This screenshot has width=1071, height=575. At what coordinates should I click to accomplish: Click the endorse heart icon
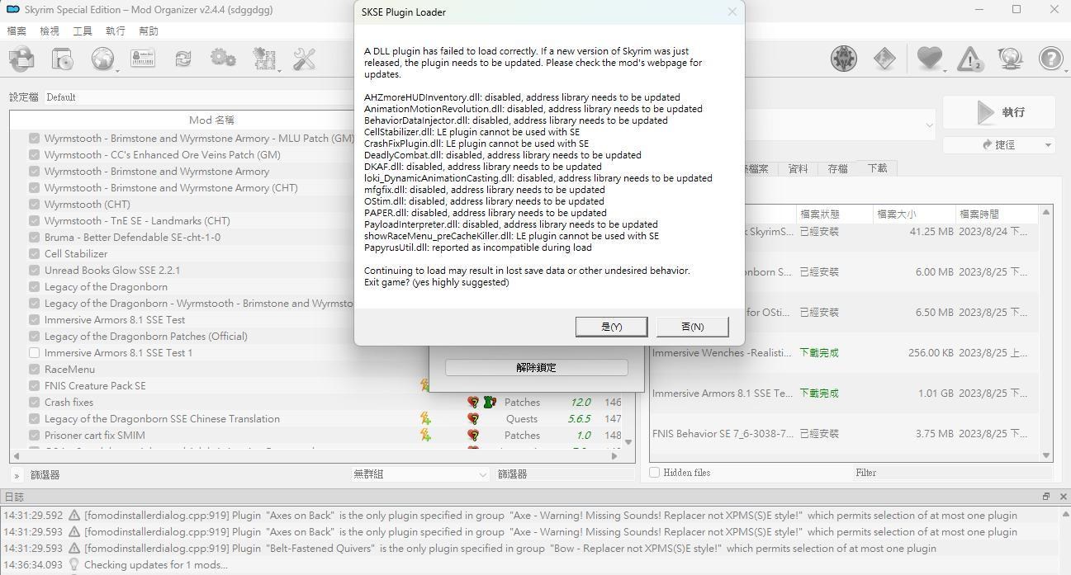(930, 59)
